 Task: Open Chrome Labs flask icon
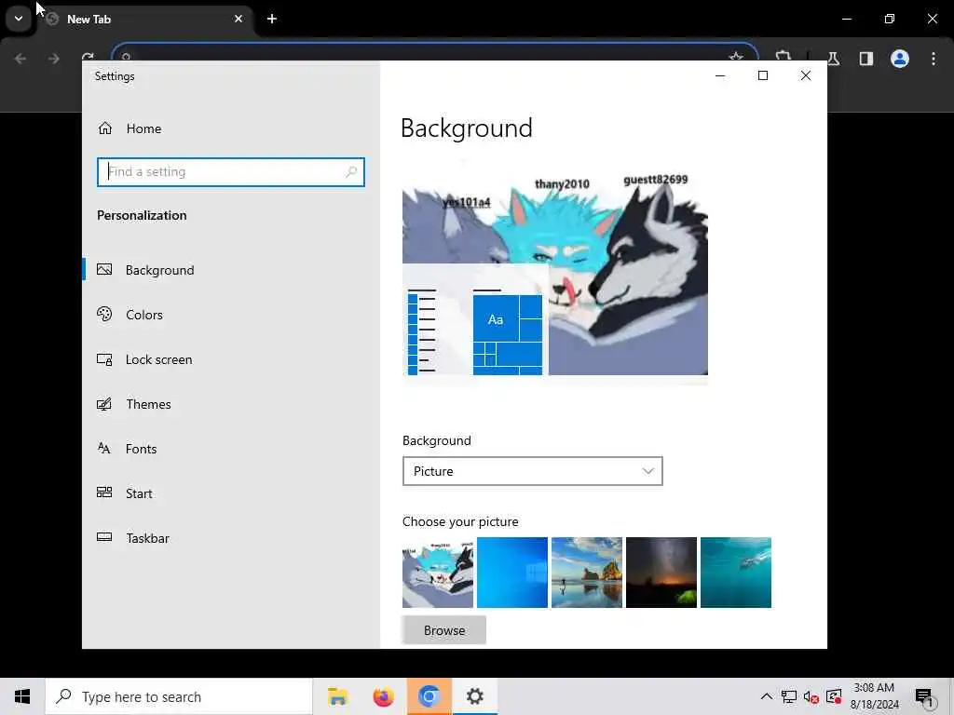pyautogui.click(x=833, y=59)
